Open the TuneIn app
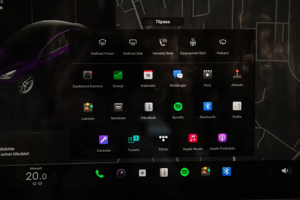 [134, 143]
